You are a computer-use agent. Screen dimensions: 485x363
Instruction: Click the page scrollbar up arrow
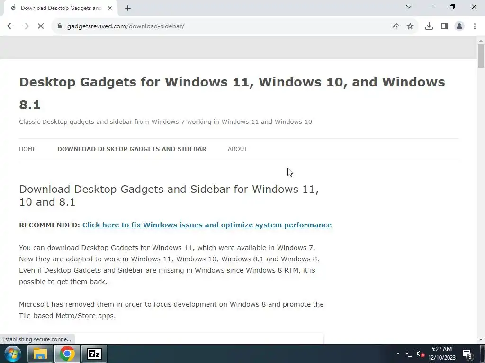click(481, 41)
